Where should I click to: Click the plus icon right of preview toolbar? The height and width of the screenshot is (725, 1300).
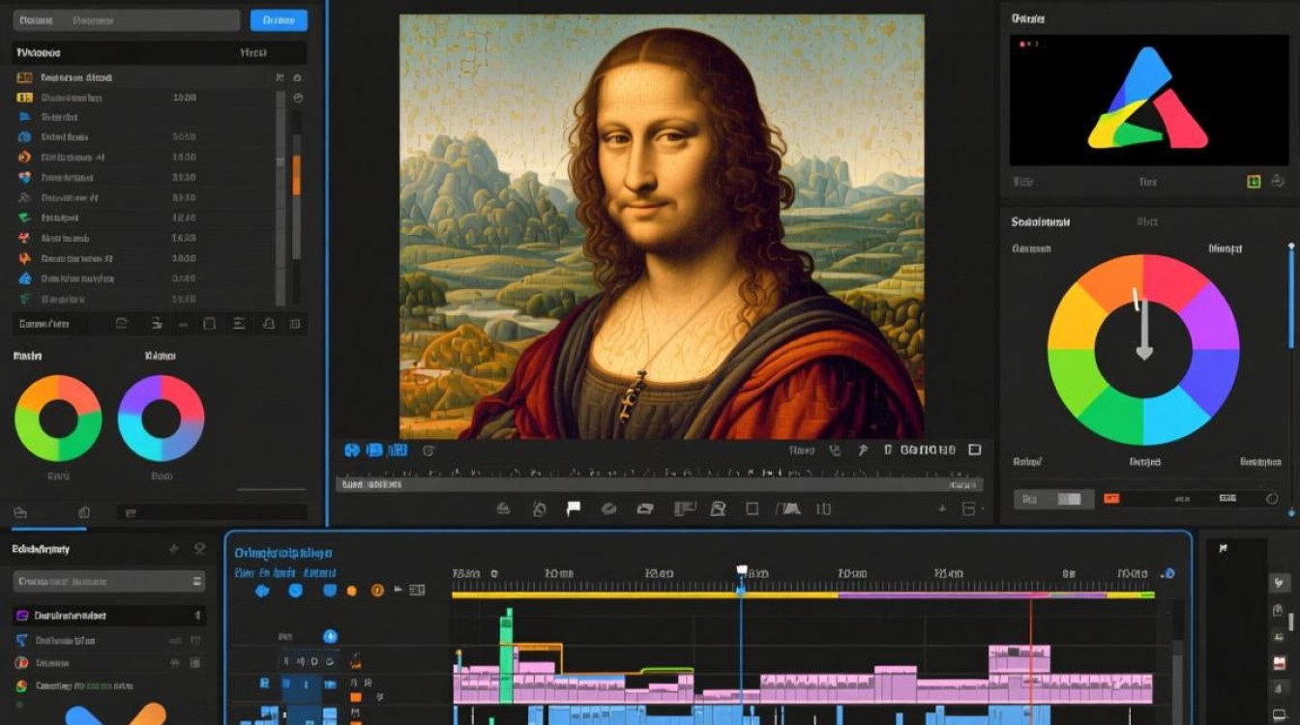coord(942,508)
